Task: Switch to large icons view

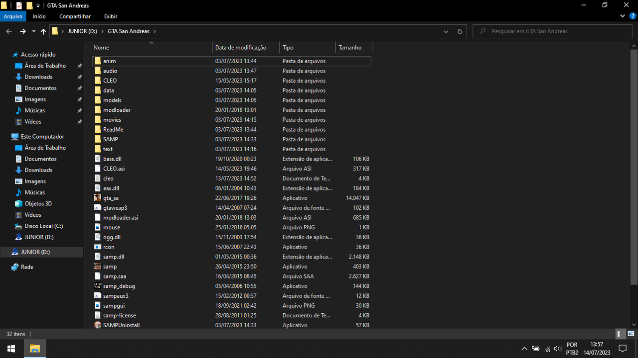Action: [631, 334]
